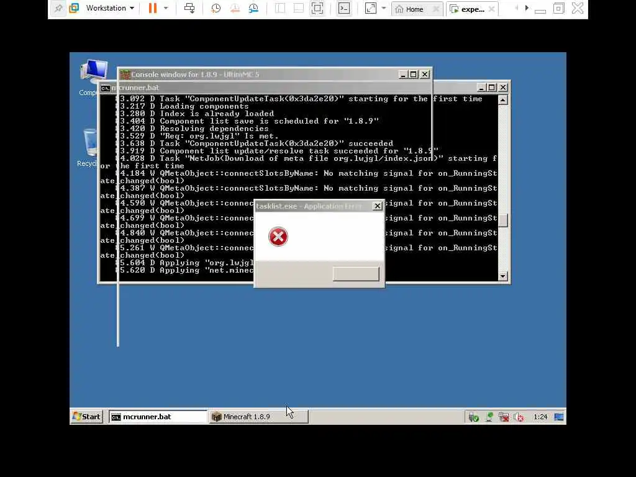Open the console view icon
This screenshot has height=477, width=636.
(x=344, y=9)
